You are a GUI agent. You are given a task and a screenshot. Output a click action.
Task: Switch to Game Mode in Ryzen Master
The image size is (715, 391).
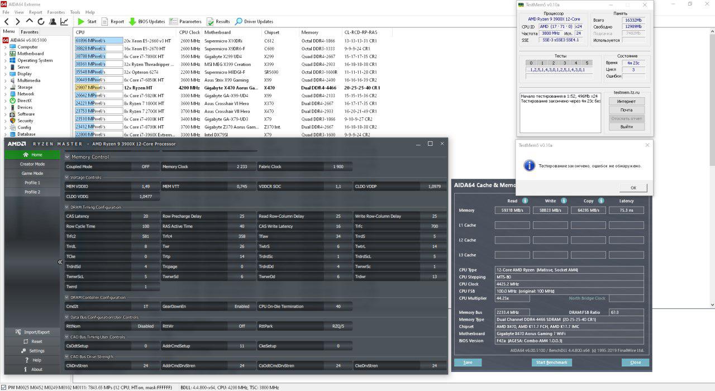click(32, 173)
